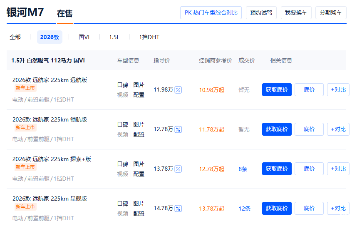Open 2026款 远航家 225km 探索+版 model
The width and height of the screenshot is (362, 226).
pos(52,159)
